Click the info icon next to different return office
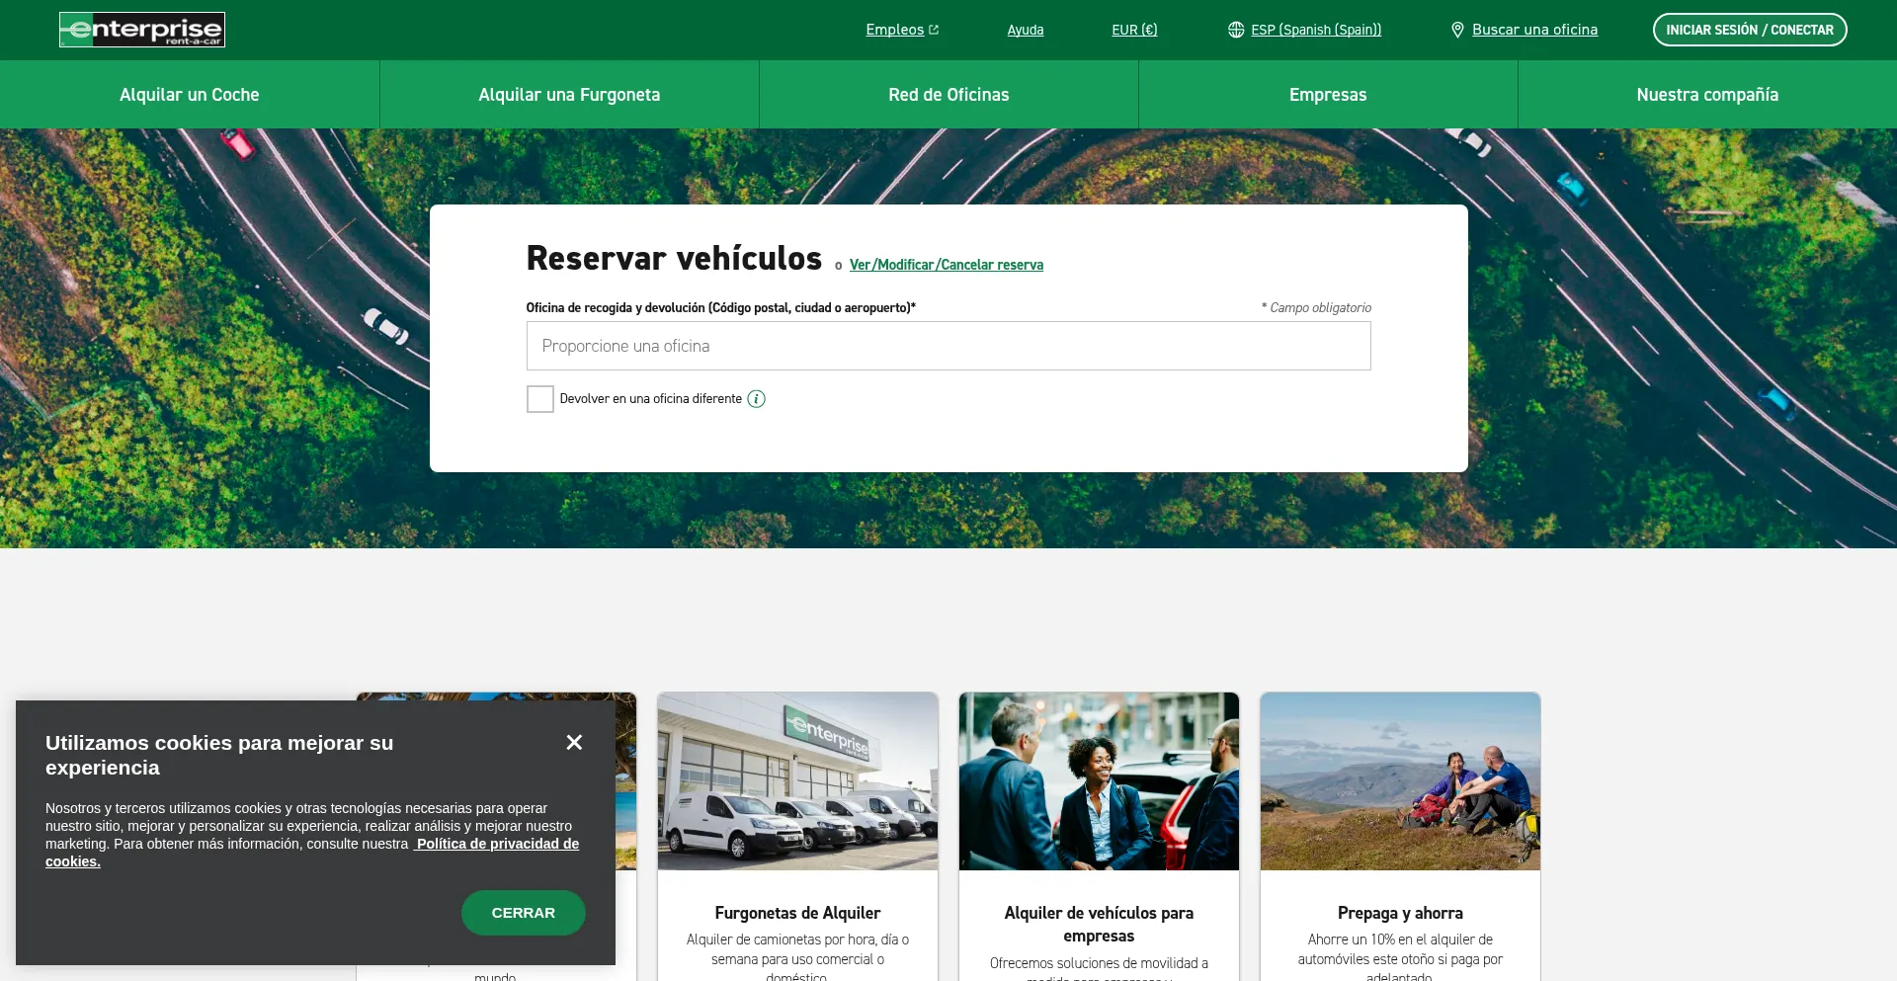Screen dimensions: 1897x981 (x=757, y=399)
